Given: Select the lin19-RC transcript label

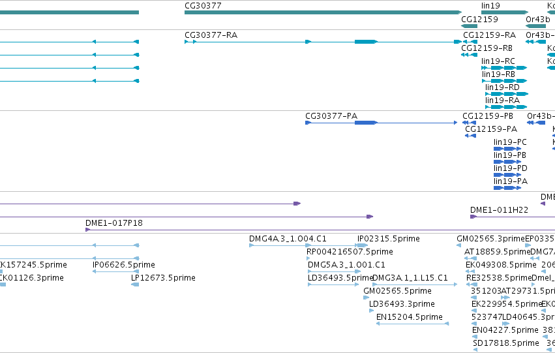Looking at the screenshot, I should (x=498, y=61).
